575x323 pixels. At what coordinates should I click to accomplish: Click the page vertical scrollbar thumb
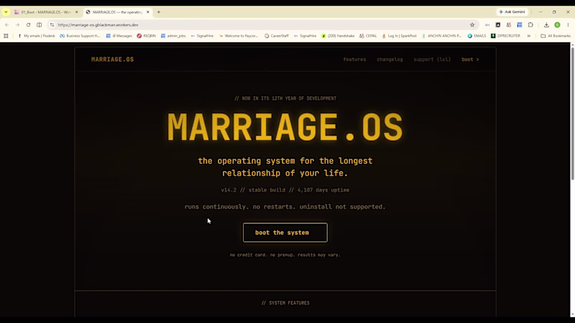click(572, 113)
